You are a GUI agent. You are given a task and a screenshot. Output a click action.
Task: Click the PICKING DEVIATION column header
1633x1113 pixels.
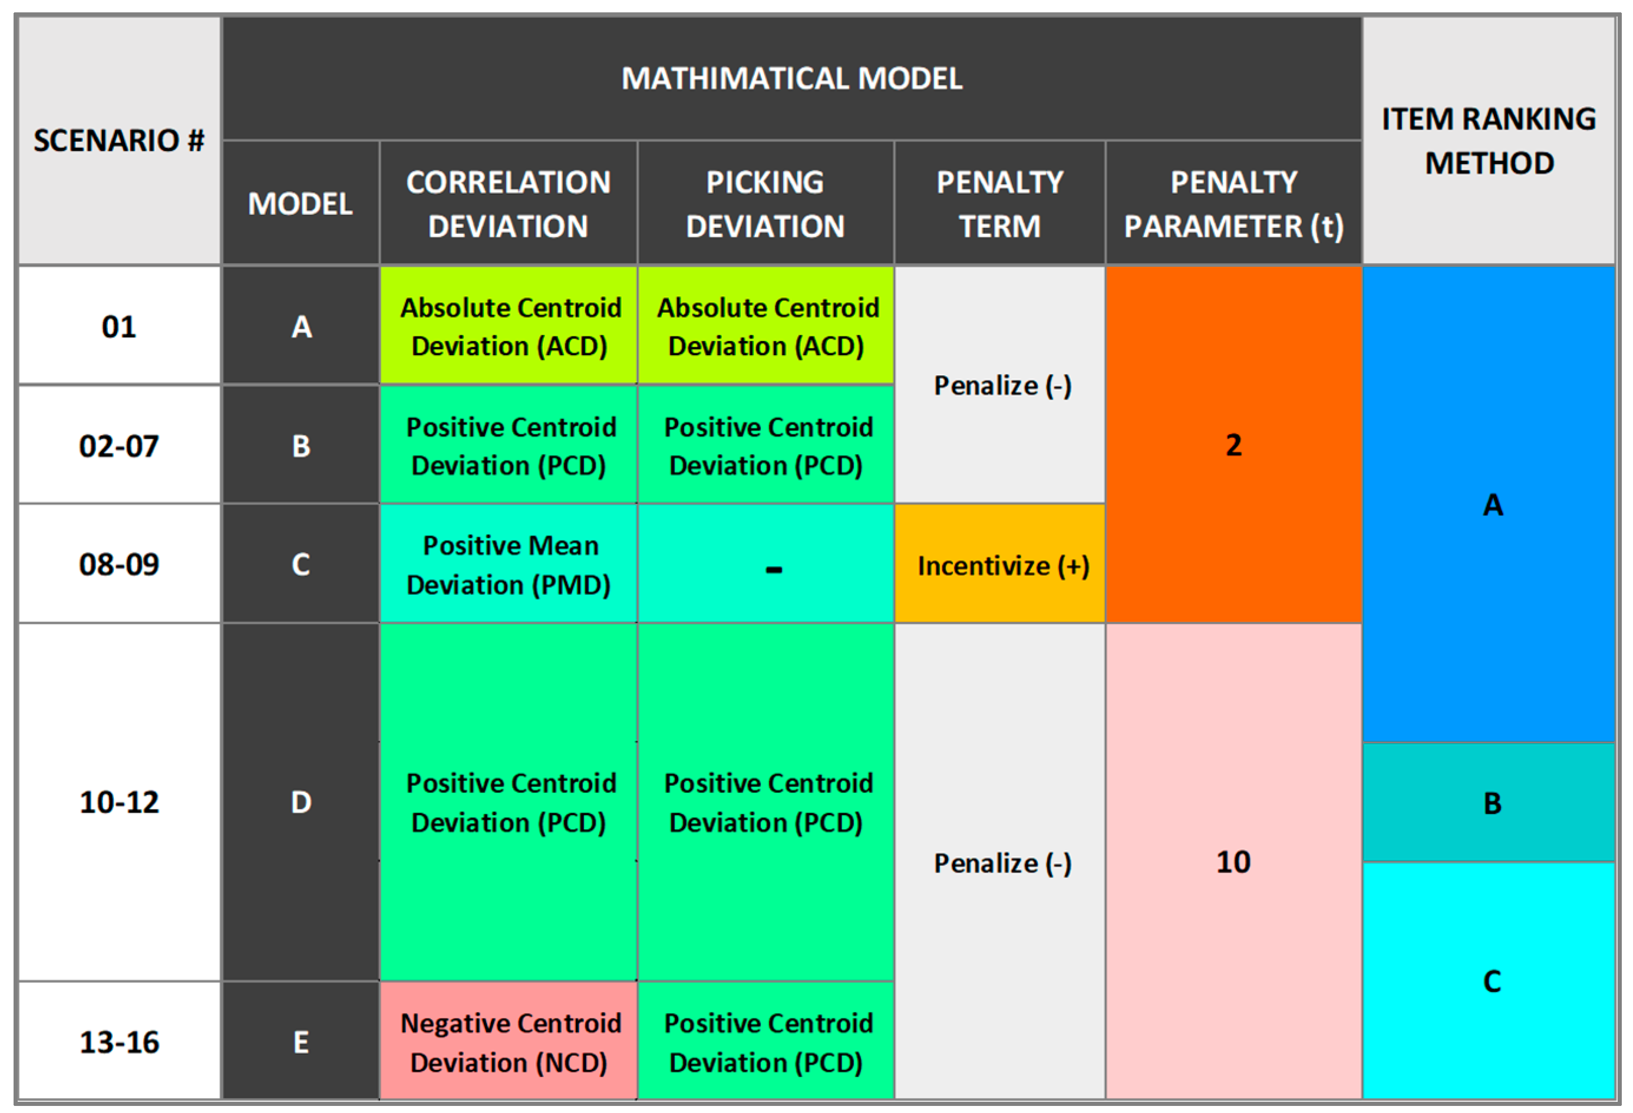tap(765, 204)
